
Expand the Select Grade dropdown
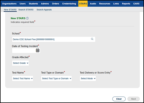20,63
